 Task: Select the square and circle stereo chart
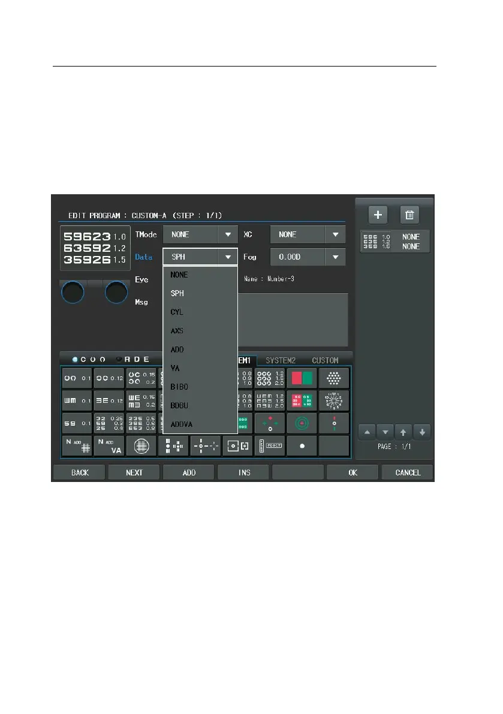tap(237, 446)
